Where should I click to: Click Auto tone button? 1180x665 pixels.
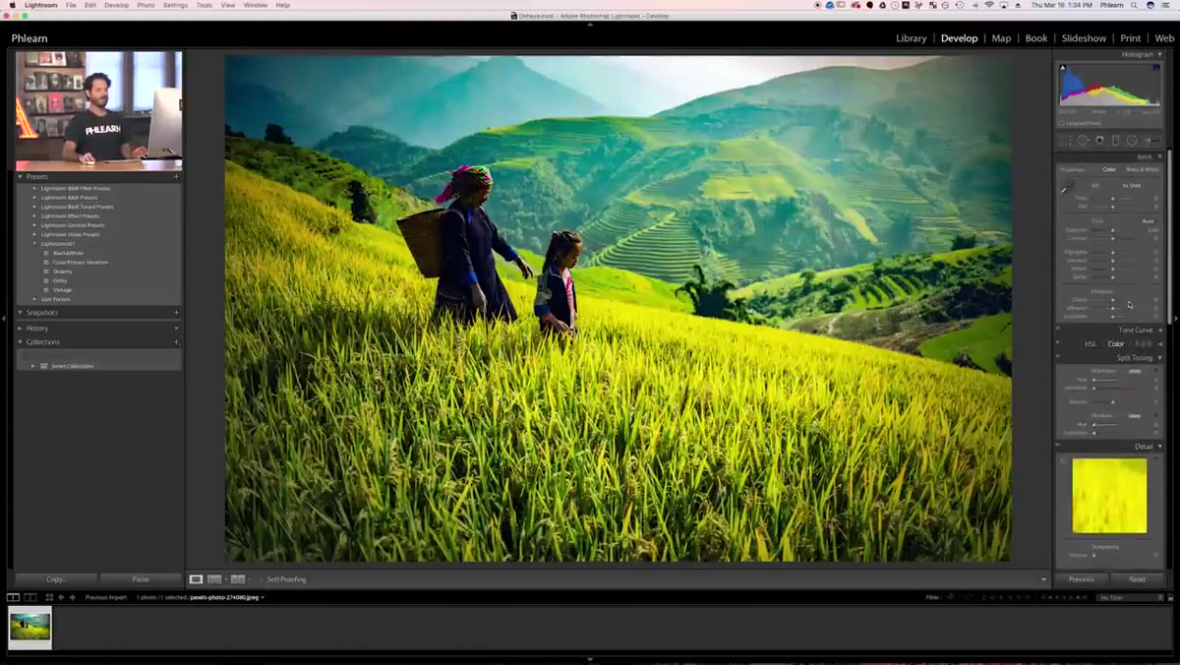(x=1148, y=221)
